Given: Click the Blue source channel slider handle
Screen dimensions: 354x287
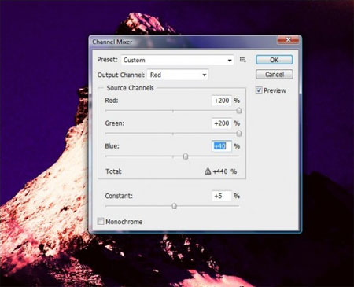Looking at the screenshot, I should click(x=186, y=156).
